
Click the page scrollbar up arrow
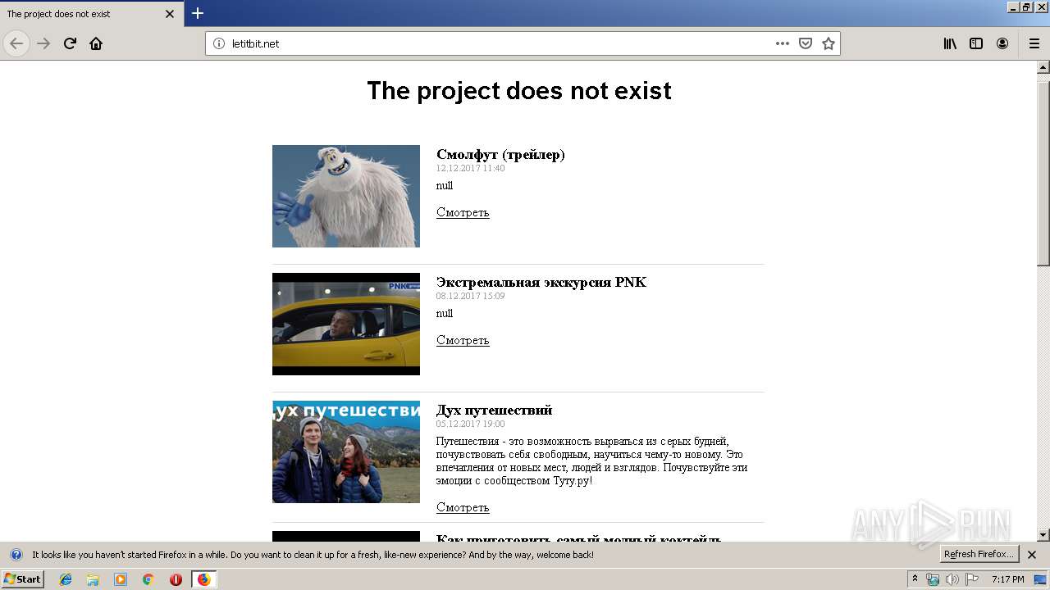[1043, 67]
